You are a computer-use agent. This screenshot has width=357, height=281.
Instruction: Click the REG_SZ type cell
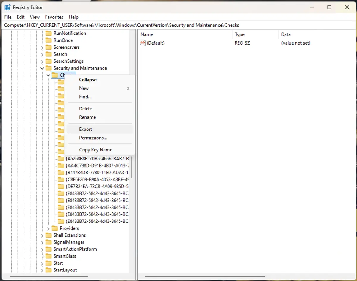pos(242,43)
